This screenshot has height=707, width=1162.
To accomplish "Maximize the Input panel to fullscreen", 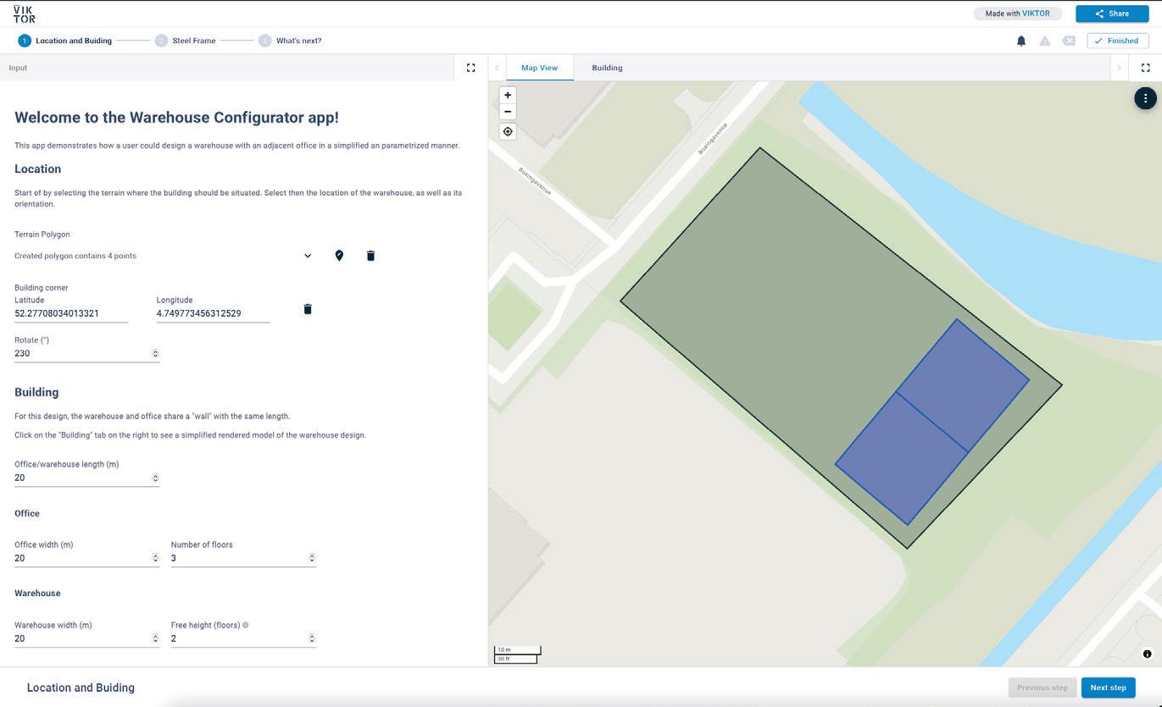I will point(471,68).
